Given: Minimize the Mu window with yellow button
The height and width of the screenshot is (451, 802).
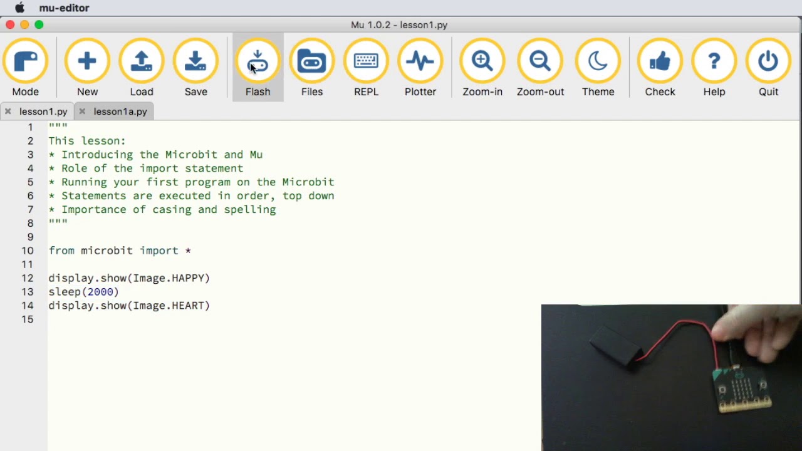Looking at the screenshot, I should 24,24.
